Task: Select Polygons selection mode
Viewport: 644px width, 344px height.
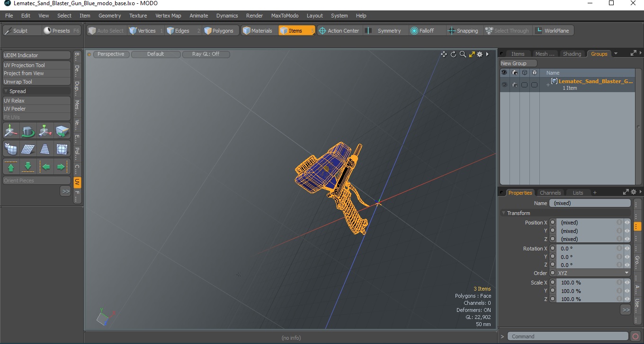Action: click(220, 31)
